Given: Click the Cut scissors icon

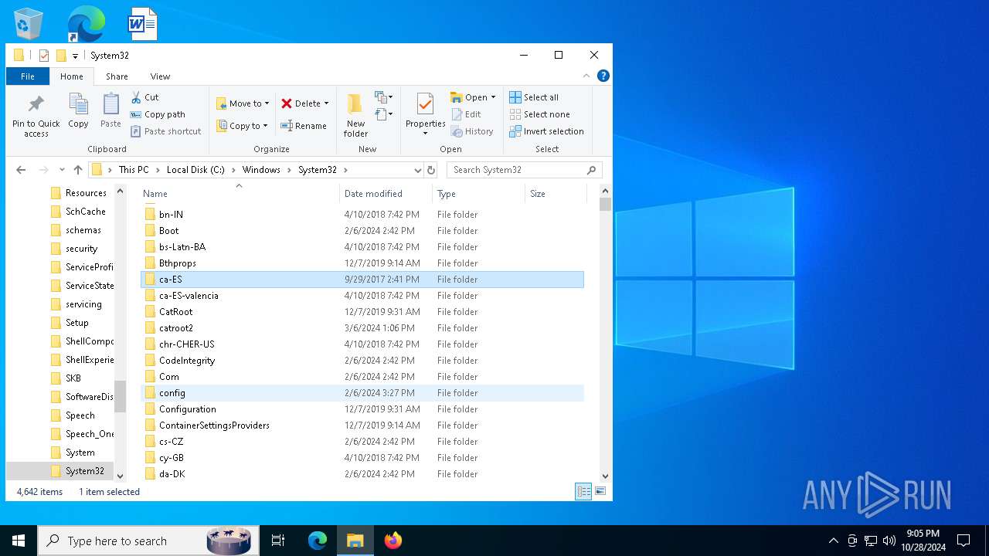Looking at the screenshot, I should [x=136, y=97].
